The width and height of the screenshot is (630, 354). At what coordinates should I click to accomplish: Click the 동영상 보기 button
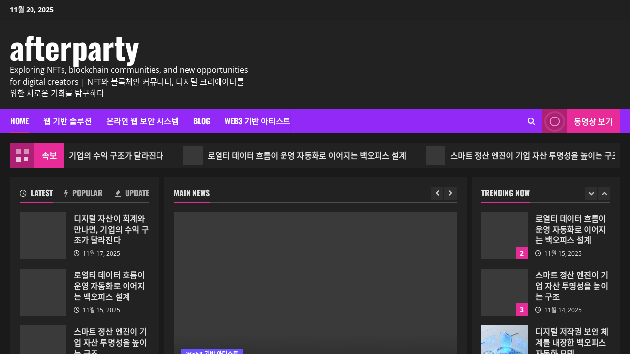coord(593,121)
